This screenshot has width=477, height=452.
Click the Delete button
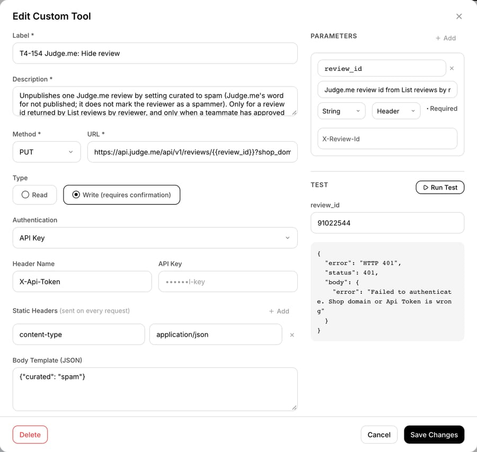(30, 435)
